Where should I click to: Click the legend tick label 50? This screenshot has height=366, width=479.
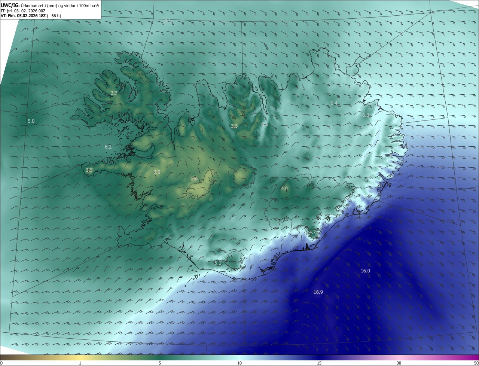tap(476, 363)
